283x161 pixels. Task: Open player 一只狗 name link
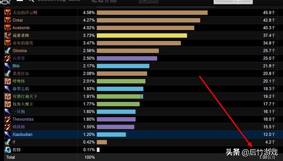pos(19,111)
